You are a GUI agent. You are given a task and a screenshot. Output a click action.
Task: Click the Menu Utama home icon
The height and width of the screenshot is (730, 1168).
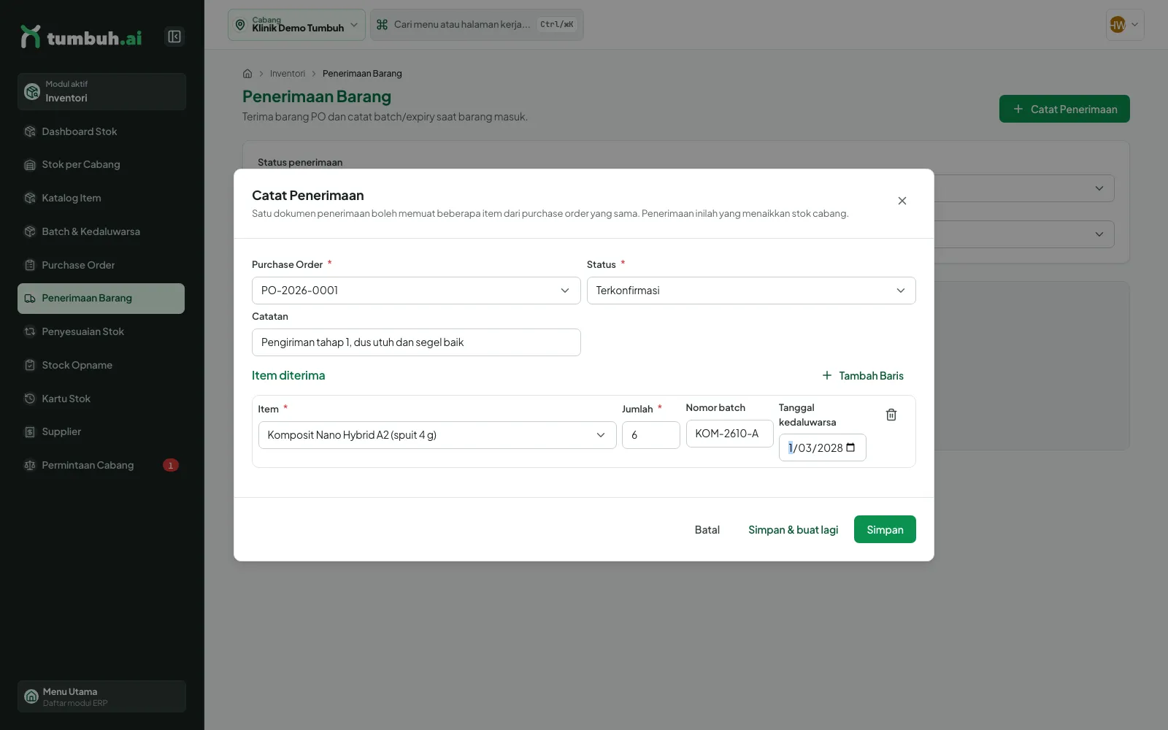[x=31, y=696]
